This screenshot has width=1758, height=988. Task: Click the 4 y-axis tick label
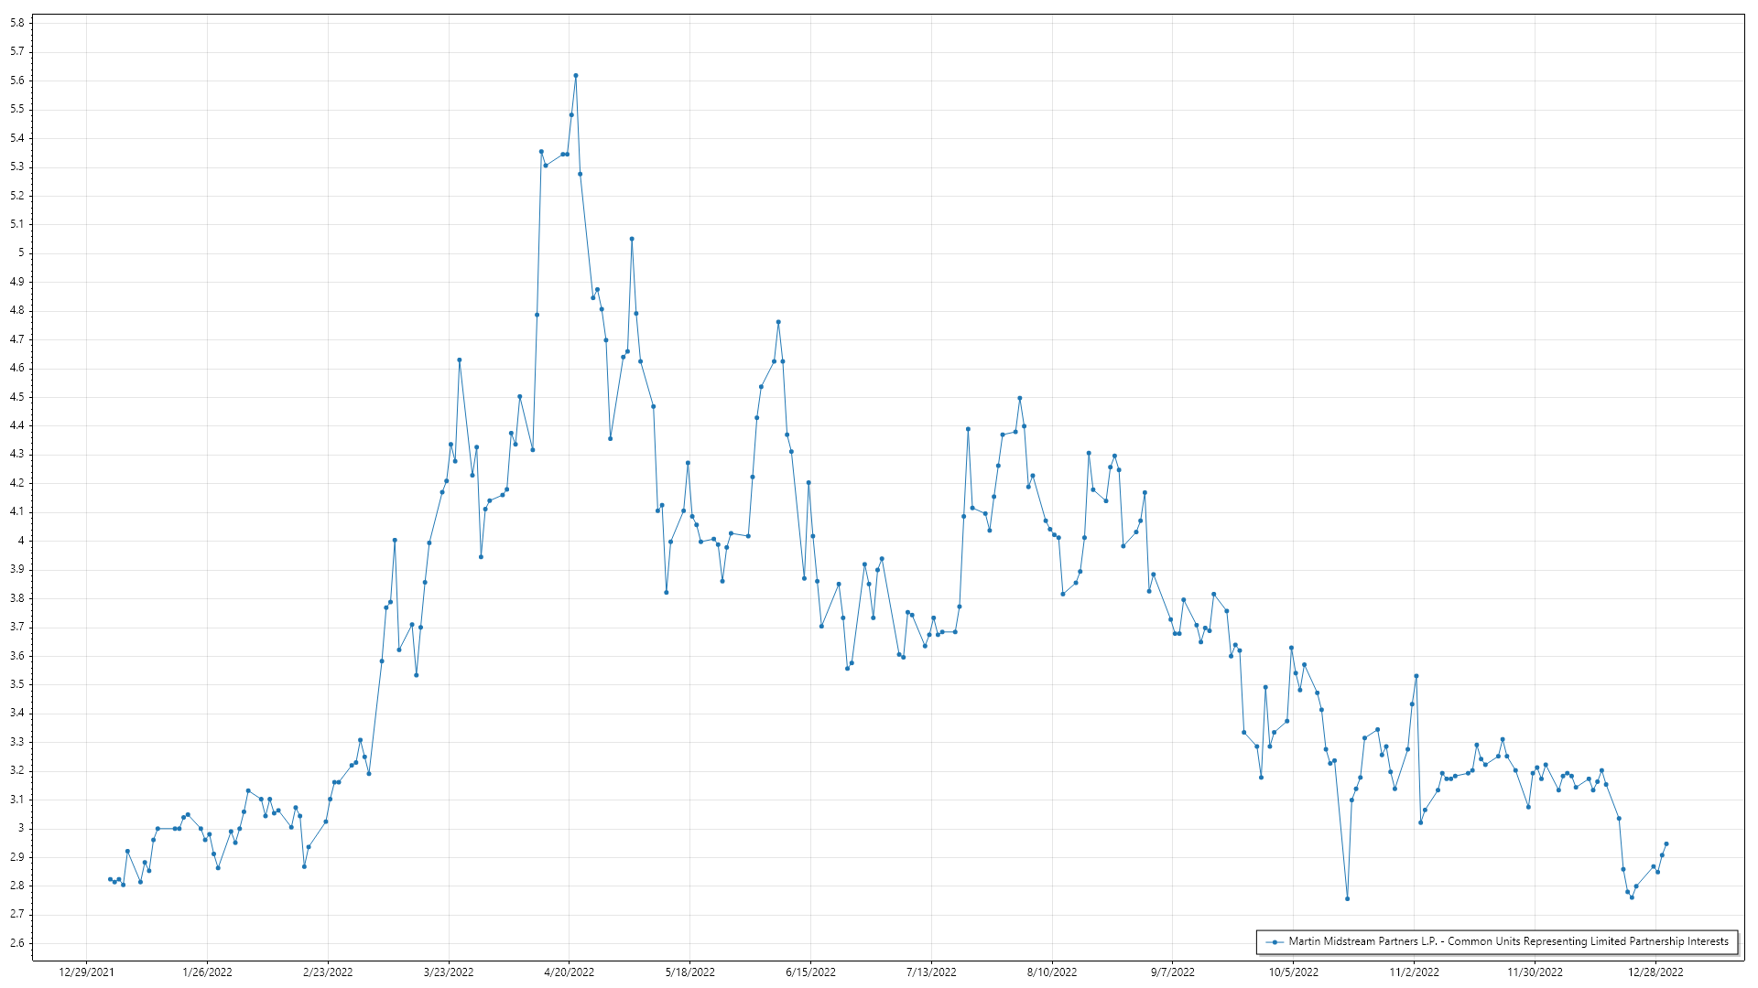[21, 541]
